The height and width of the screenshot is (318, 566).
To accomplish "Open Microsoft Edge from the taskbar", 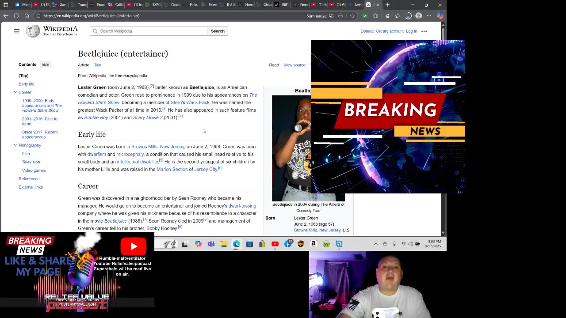I will point(237,244).
